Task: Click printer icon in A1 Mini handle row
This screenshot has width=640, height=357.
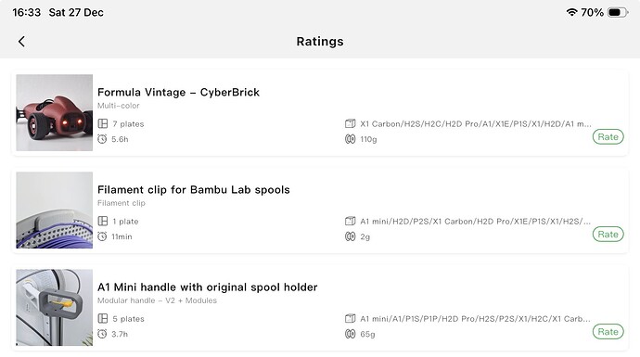Action: (x=351, y=319)
